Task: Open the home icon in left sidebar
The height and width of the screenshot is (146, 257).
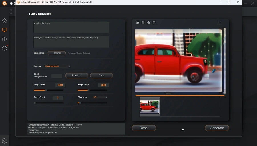Action: pyautogui.click(x=4, y=21)
